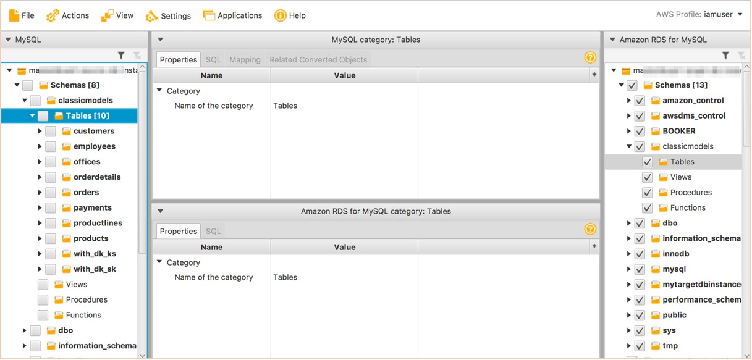Uncheck the BOOKER schema checkbox
Screen dimensions: 752x360
639,131
